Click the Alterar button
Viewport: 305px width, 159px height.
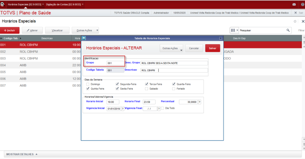click(32, 30)
